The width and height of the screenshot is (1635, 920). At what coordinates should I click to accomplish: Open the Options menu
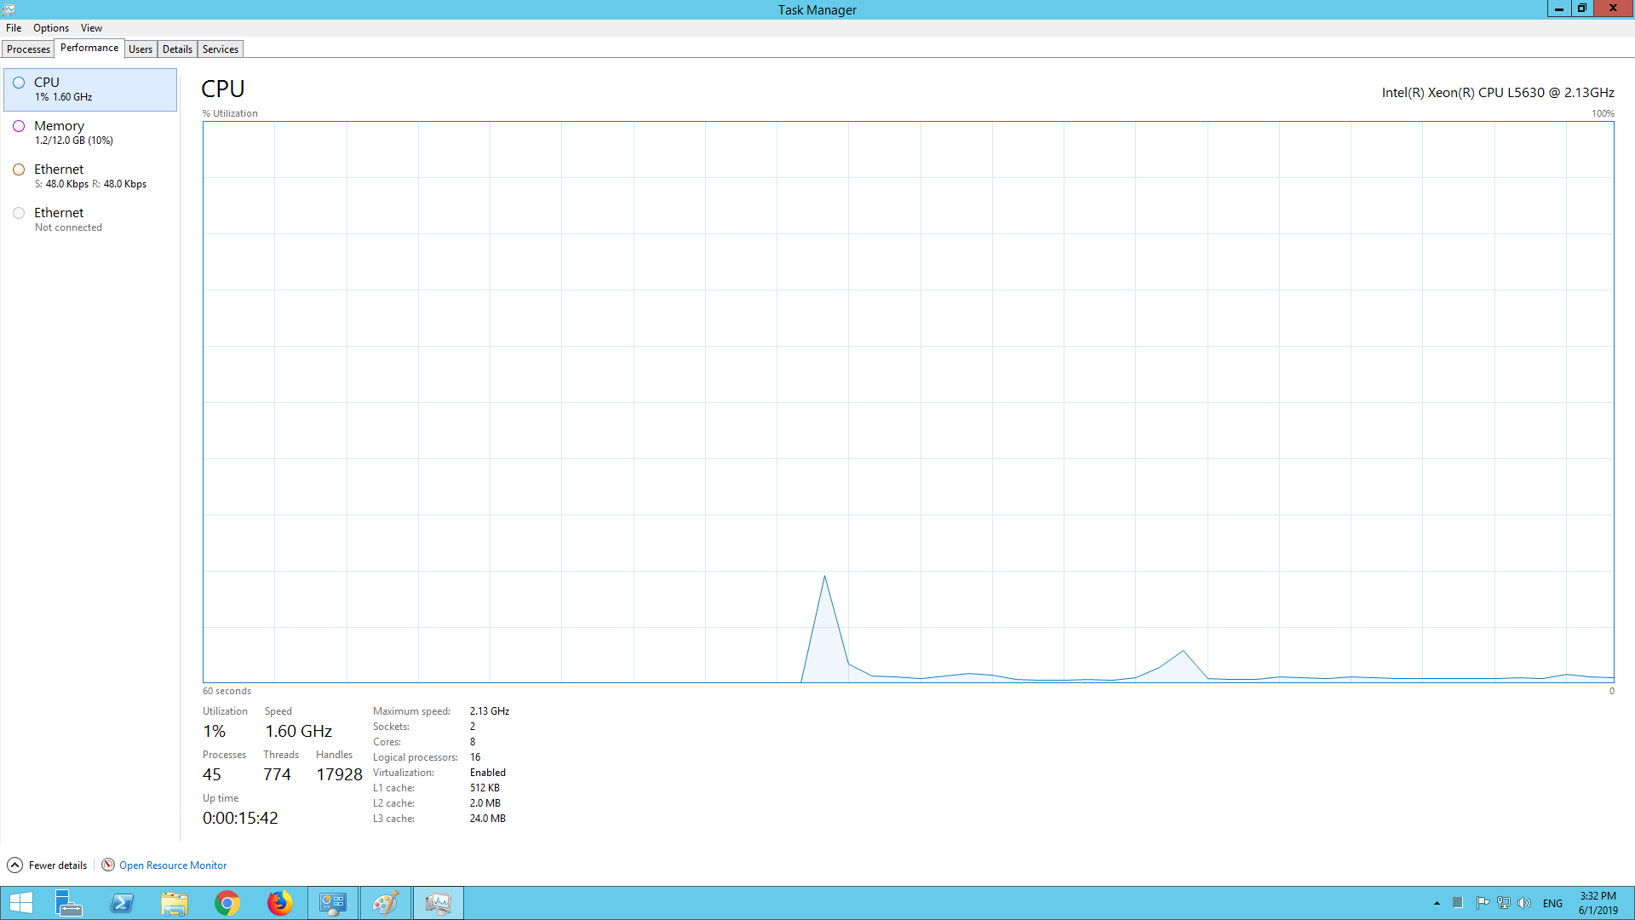click(51, 28)
